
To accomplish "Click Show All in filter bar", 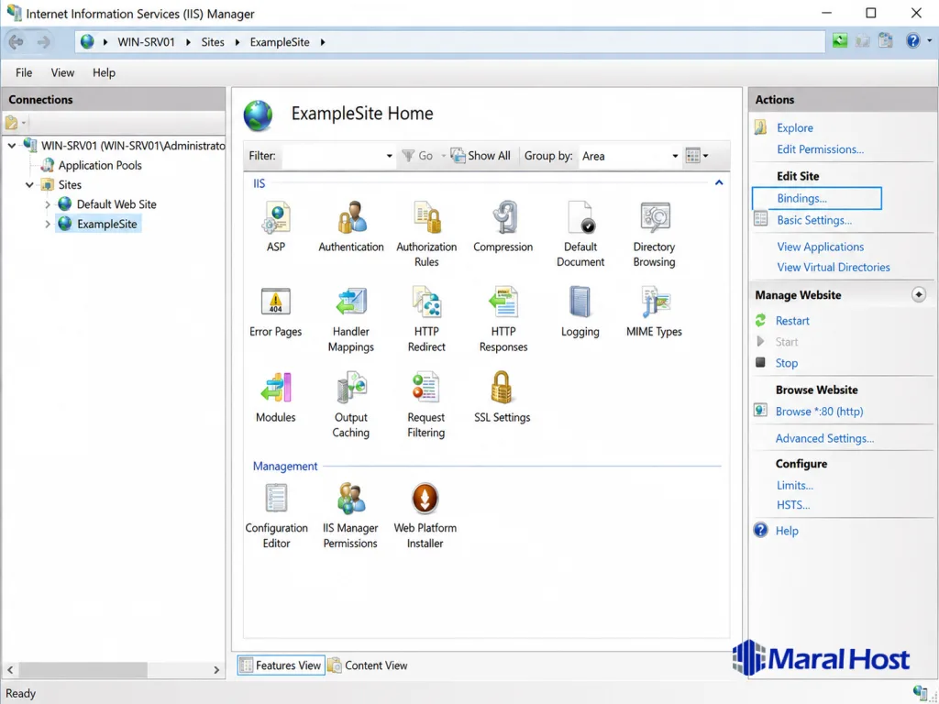I will (x=481, y=156).
